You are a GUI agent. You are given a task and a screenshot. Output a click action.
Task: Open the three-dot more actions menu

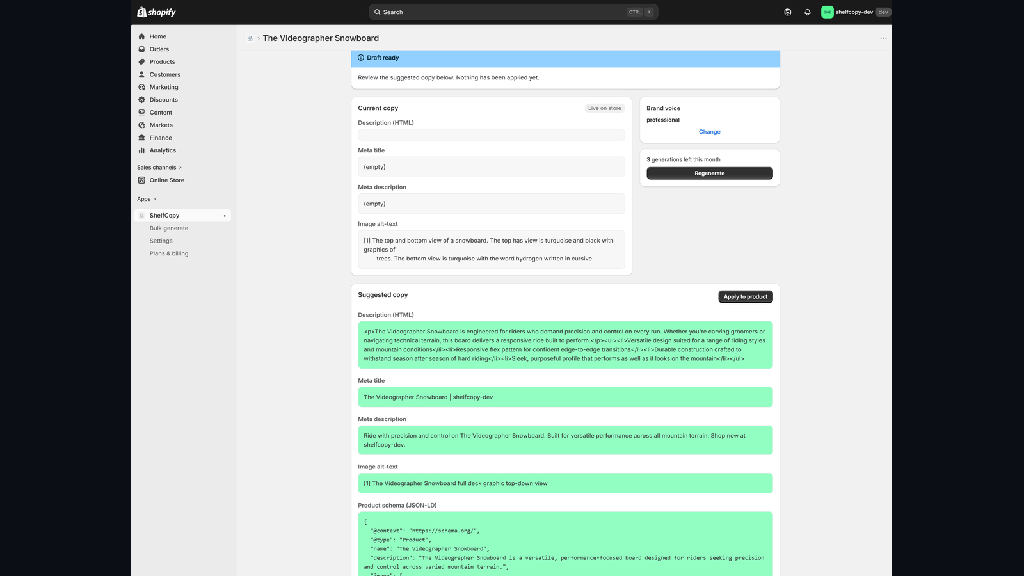pos(883,38)
